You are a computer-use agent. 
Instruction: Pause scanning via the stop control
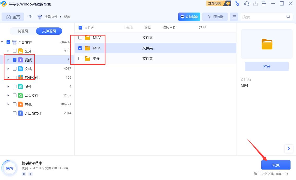[x=23, y=174]
